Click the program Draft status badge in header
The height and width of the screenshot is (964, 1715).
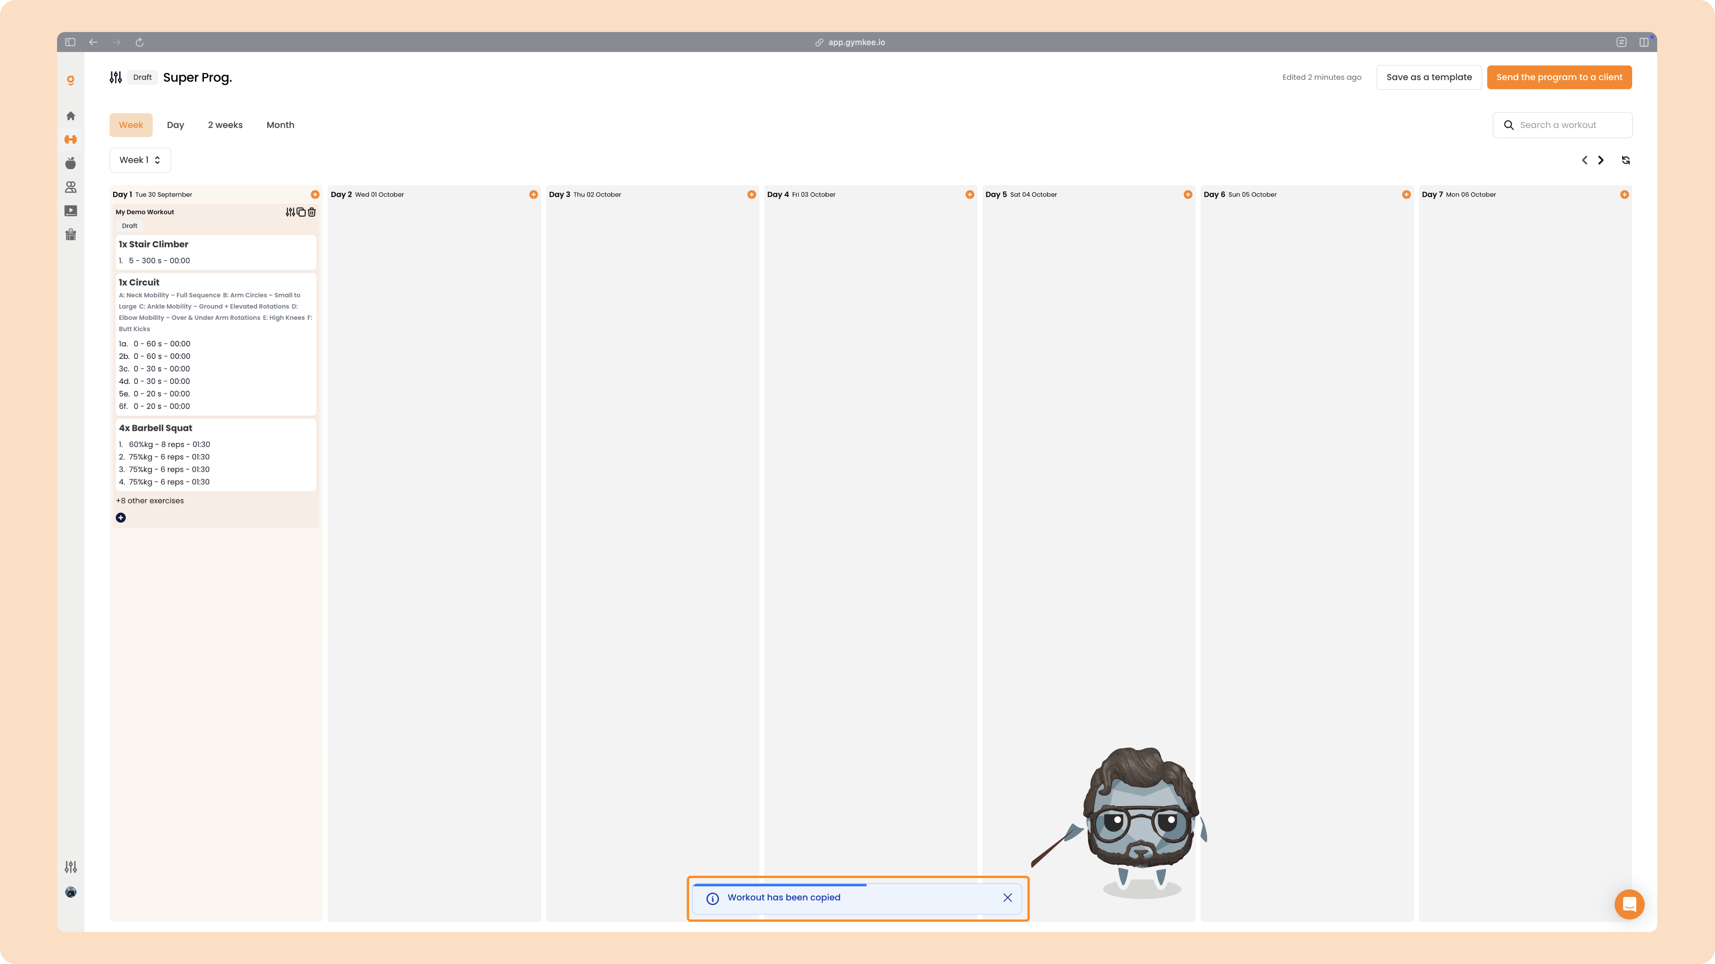[143, 77]
